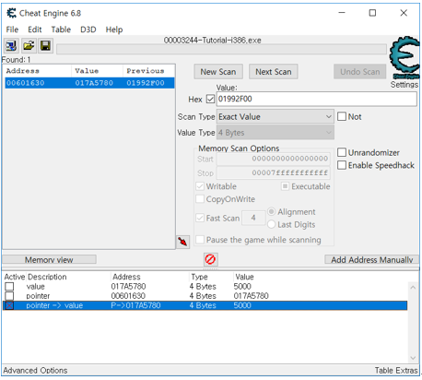Open the Help menu

114,30
